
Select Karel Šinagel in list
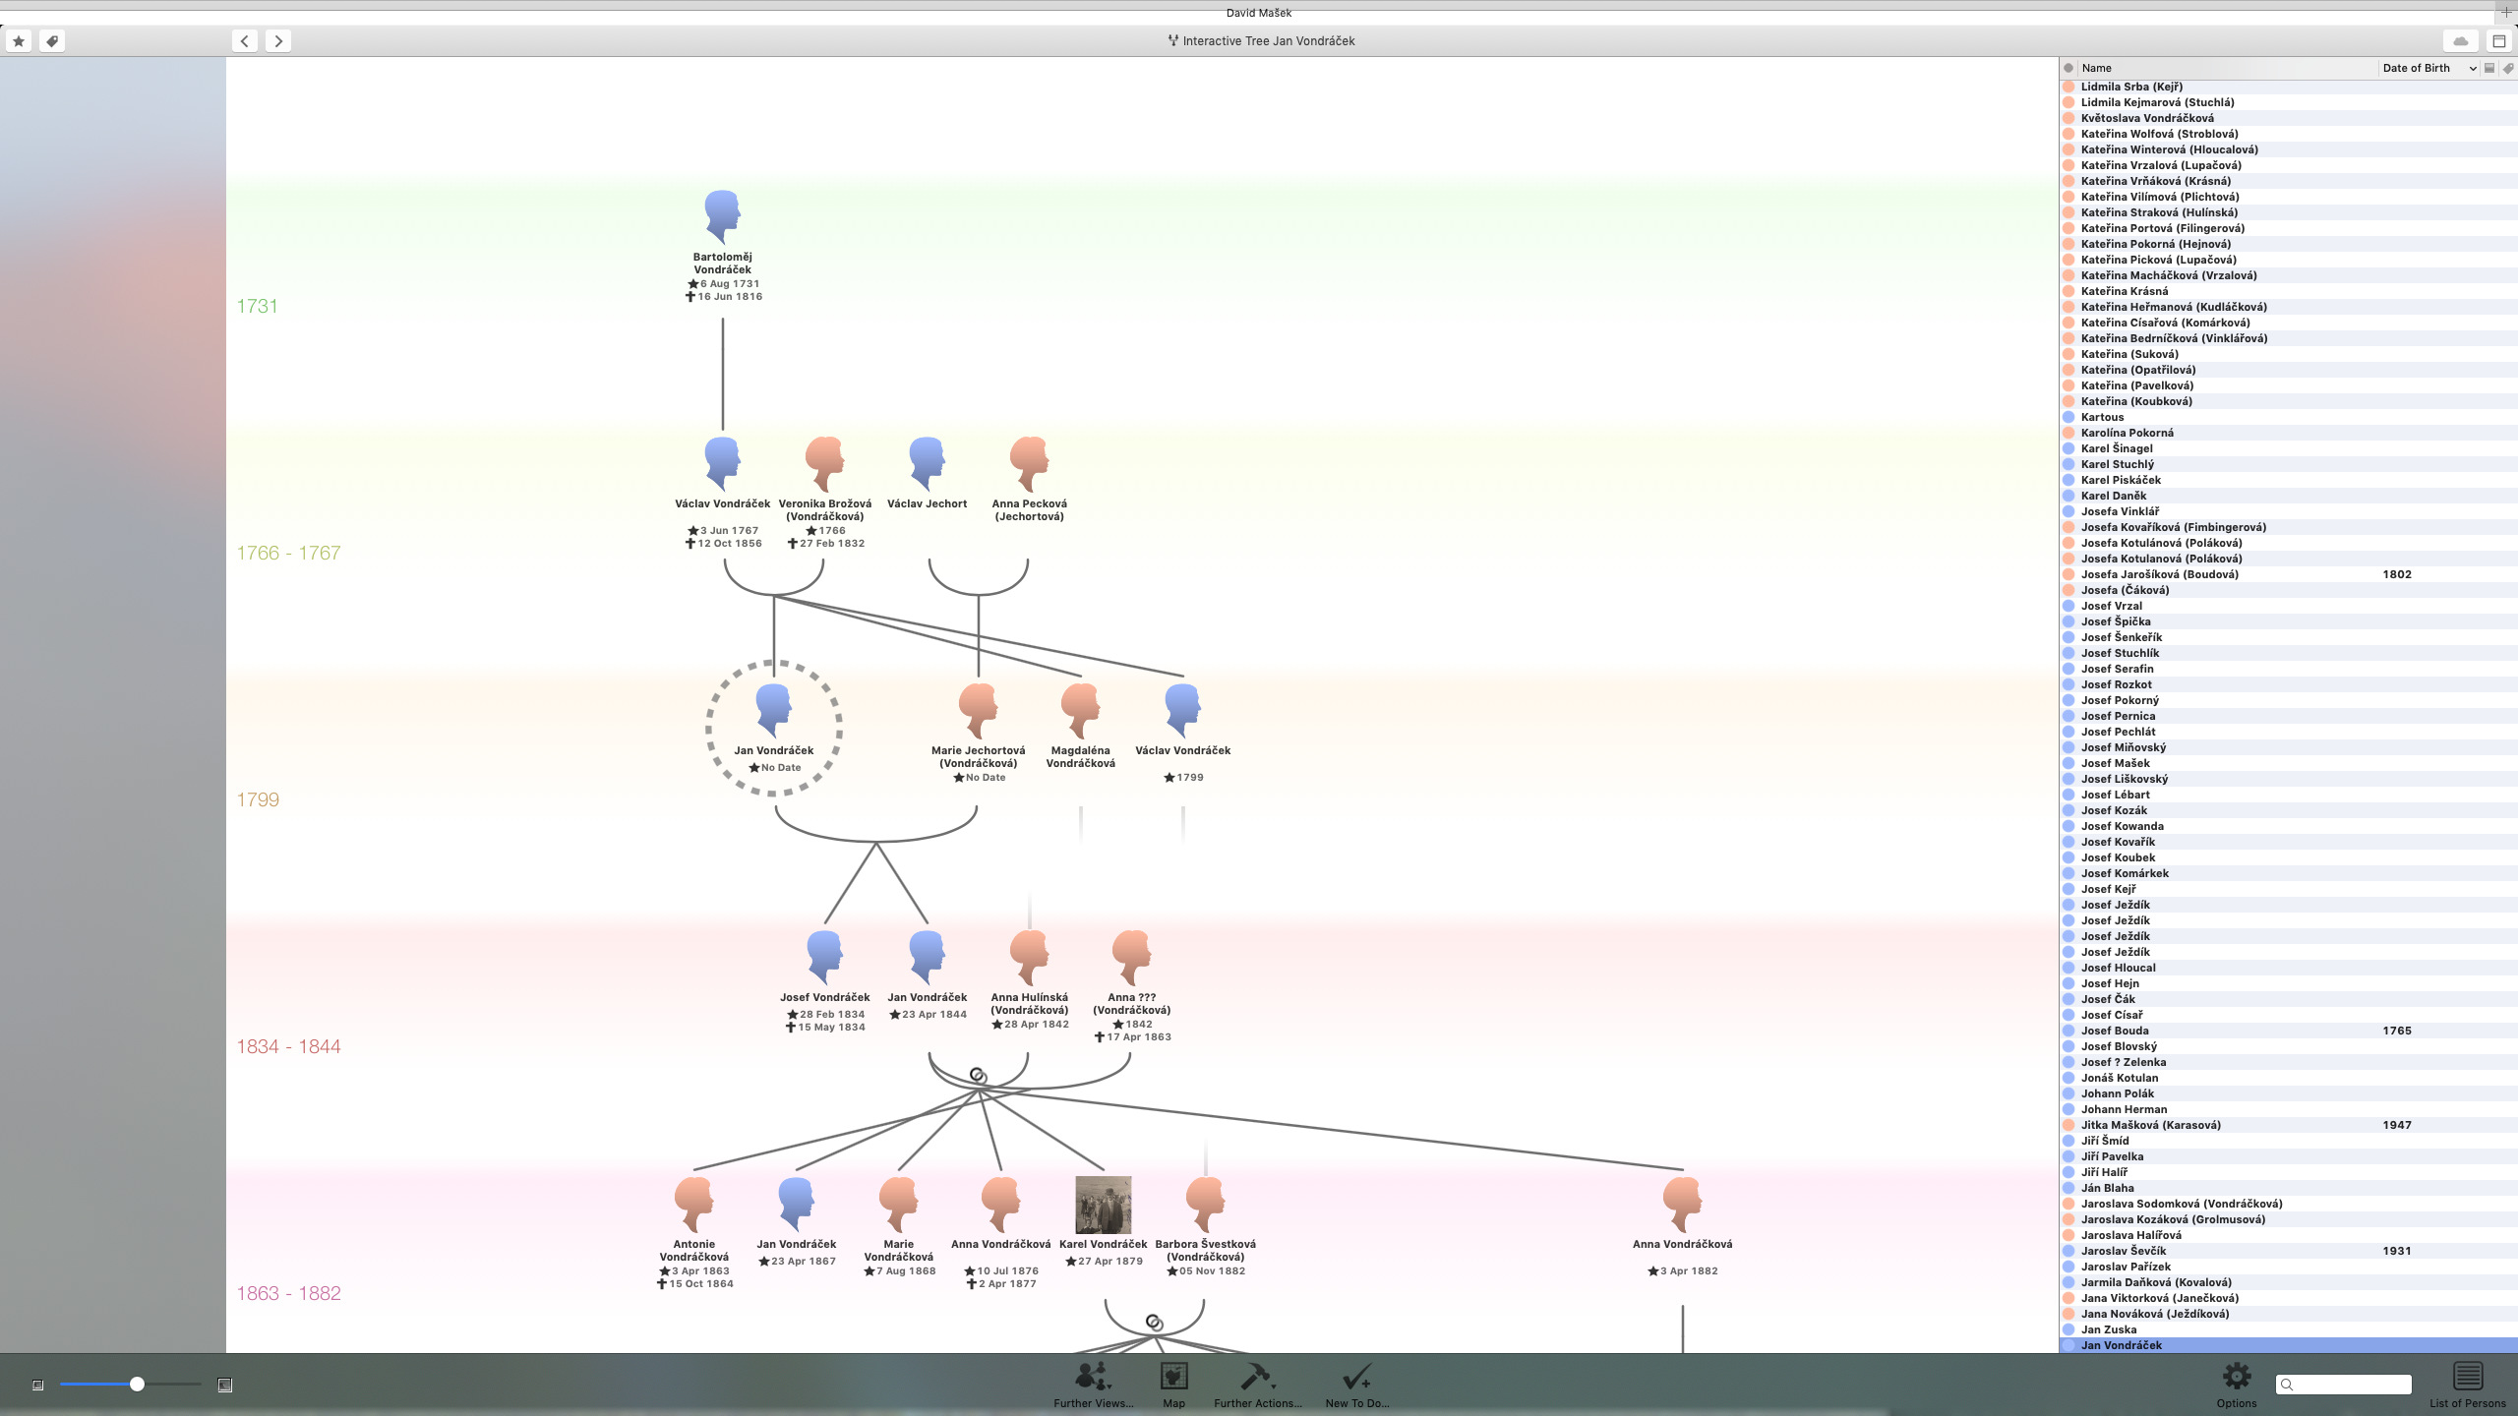point(2288,448)
